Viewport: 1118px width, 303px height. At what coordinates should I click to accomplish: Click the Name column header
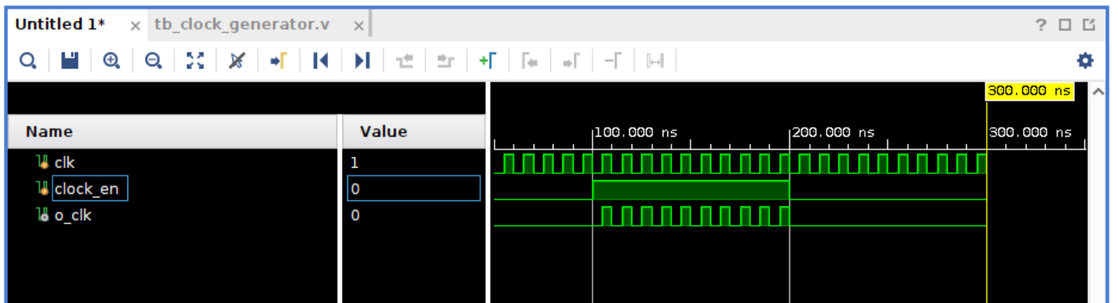[173, 131]
